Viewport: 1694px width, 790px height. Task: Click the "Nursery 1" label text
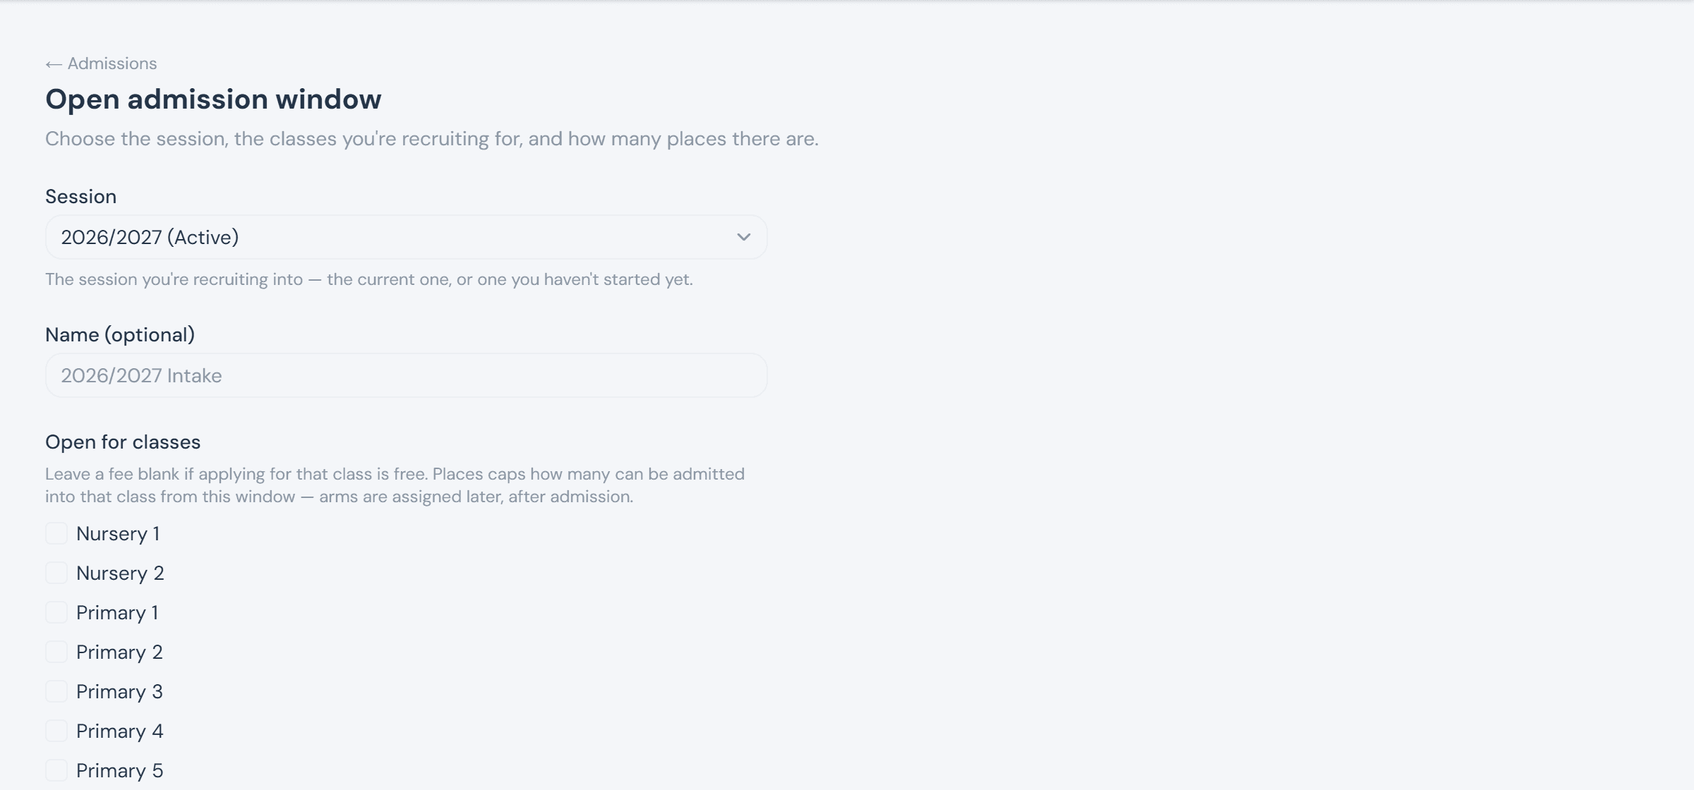point(118,534)
